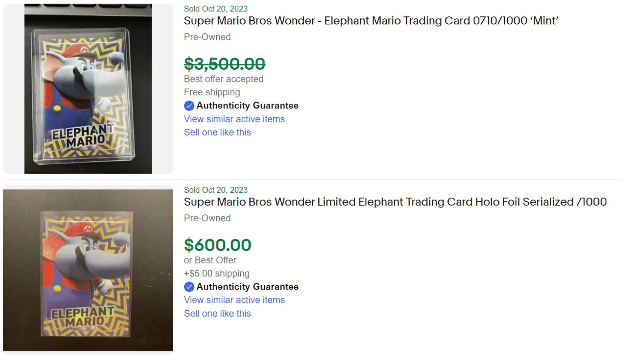Open the 'Mint' 0710/1000 trading card listing title

(x=371, y=20)
